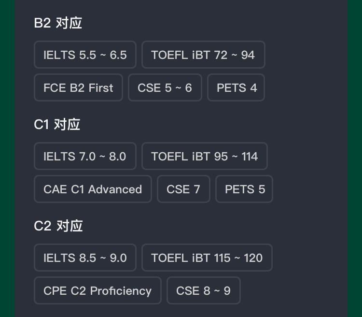Click the C2 对应 heading
Viewport: 362px width, 317px height.
click(x=58, y=226)
